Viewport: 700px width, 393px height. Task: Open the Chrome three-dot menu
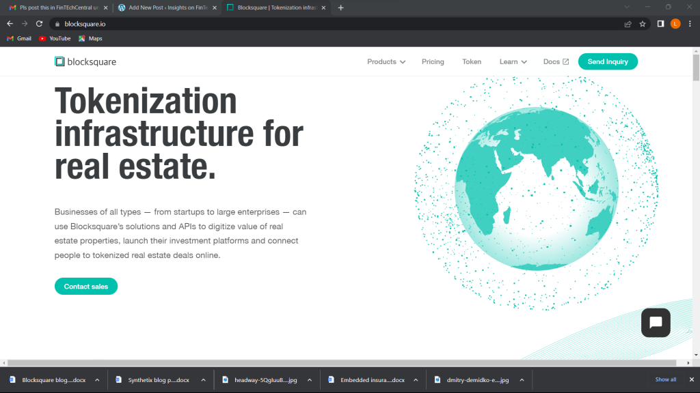[690, 24]
